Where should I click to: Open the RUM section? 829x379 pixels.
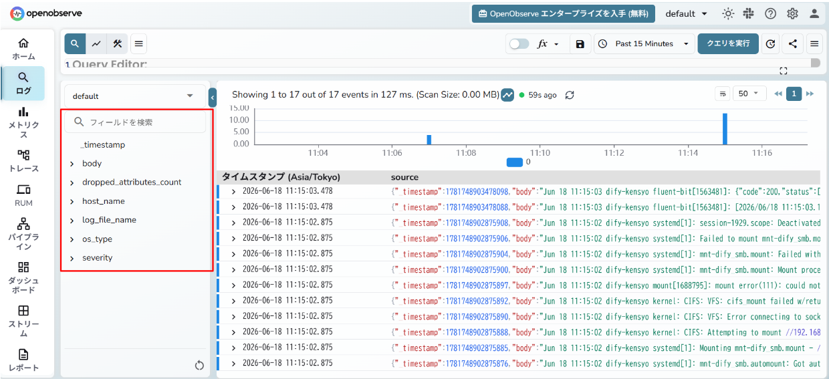coord(23,196)
